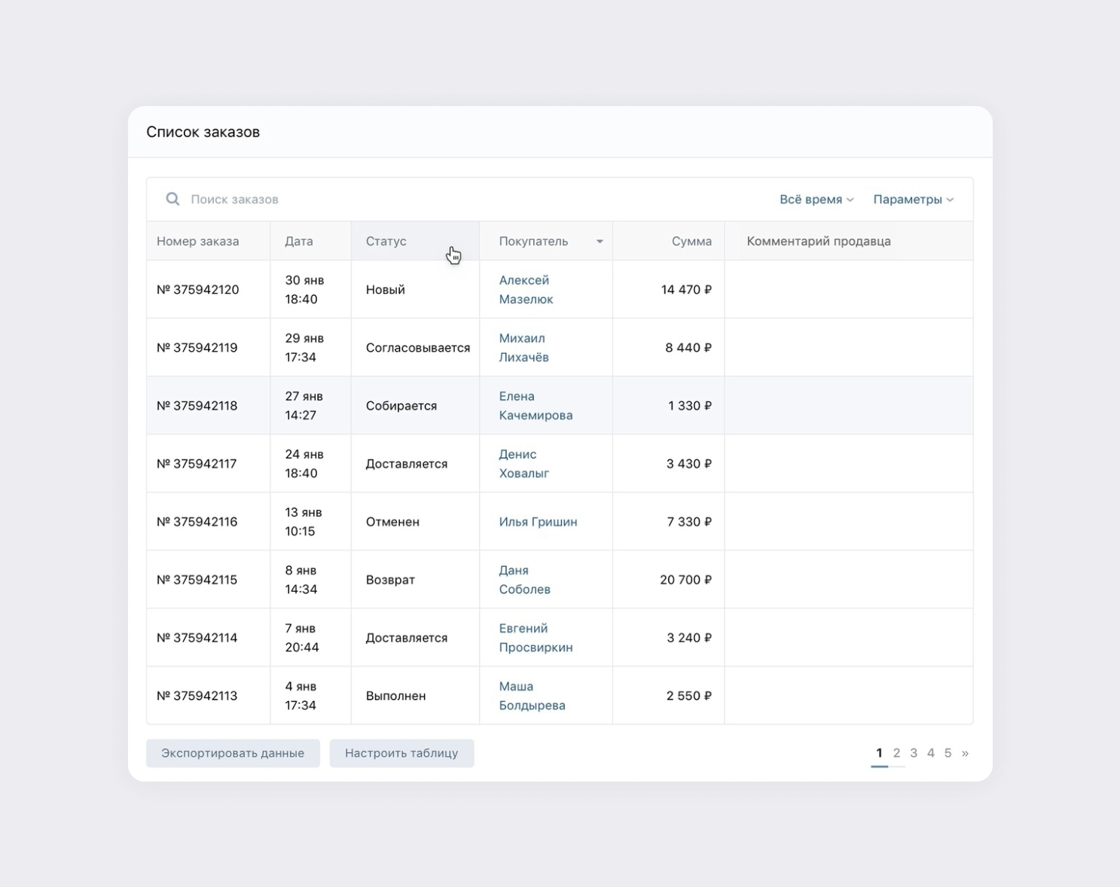
Task: Click date 13 янв 10:15
Action: [x=304, y=522]
